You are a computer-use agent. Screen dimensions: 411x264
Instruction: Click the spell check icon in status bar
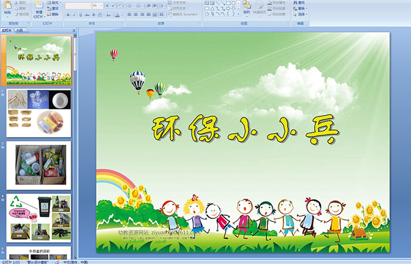pos(57,262)
